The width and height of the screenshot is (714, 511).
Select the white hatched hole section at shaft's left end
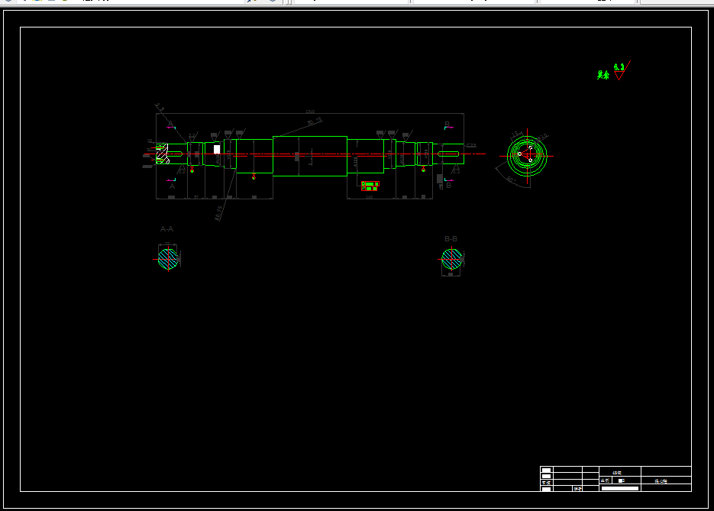point(162,154)
